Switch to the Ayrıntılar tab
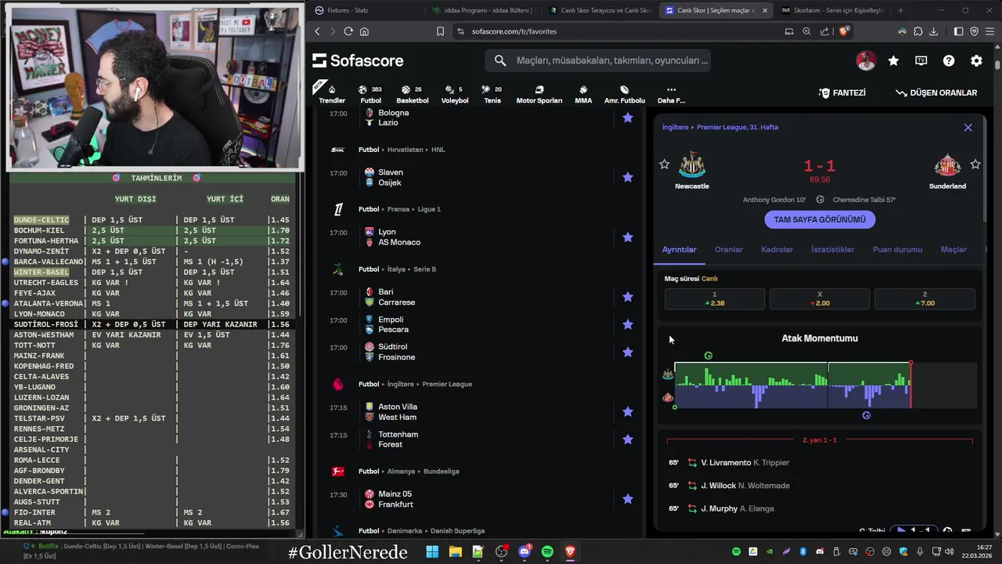1002x564 pixels. [x=679, y=249]
